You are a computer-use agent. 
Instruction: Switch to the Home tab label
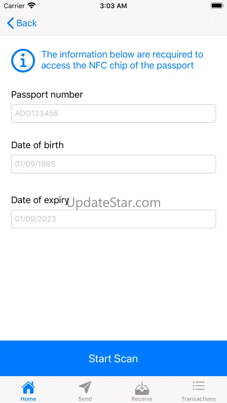(x=28, y=399)
